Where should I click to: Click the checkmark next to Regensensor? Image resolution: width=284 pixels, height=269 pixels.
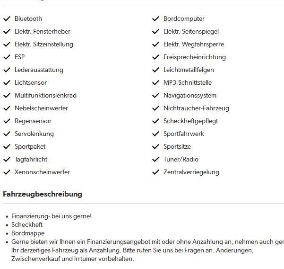point(7,121)
